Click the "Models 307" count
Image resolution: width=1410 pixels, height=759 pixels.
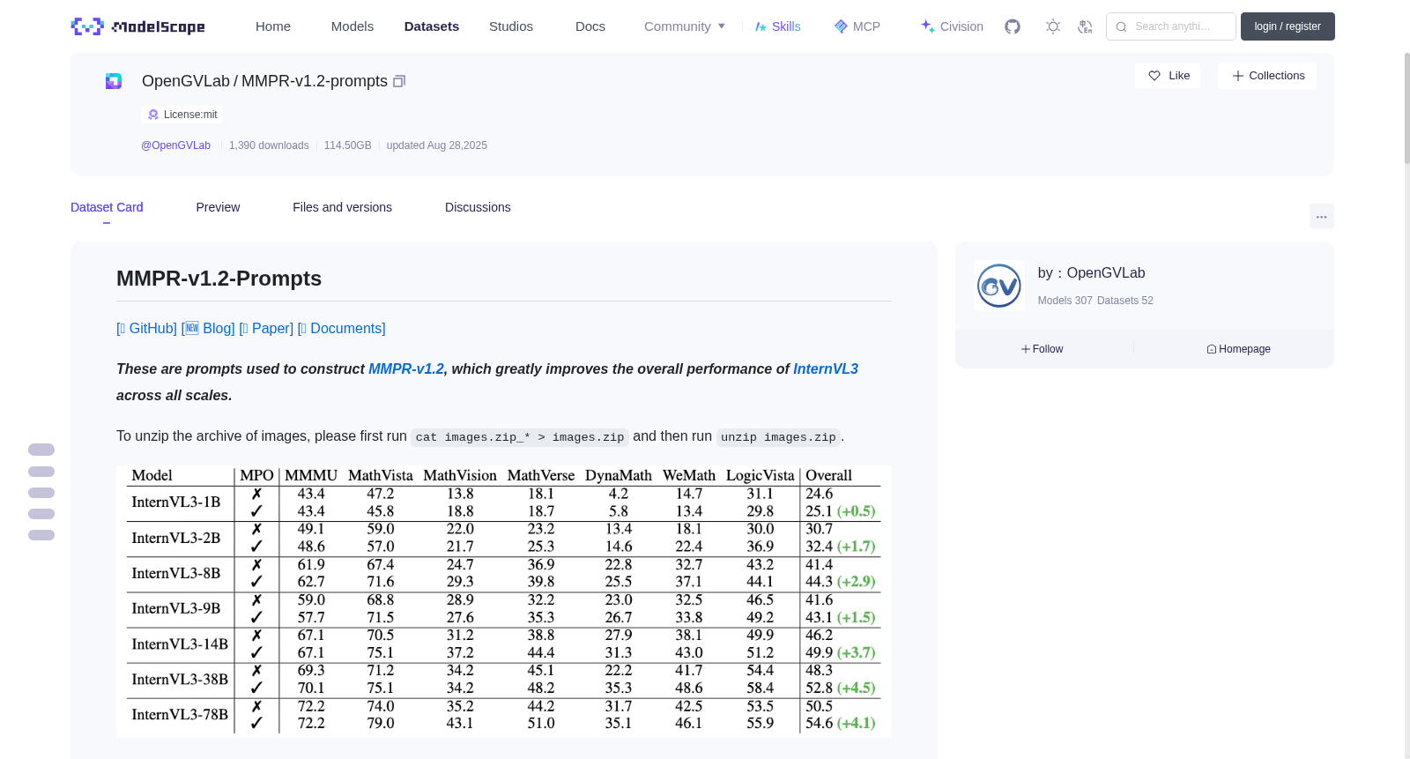[x=1065, y=301]
